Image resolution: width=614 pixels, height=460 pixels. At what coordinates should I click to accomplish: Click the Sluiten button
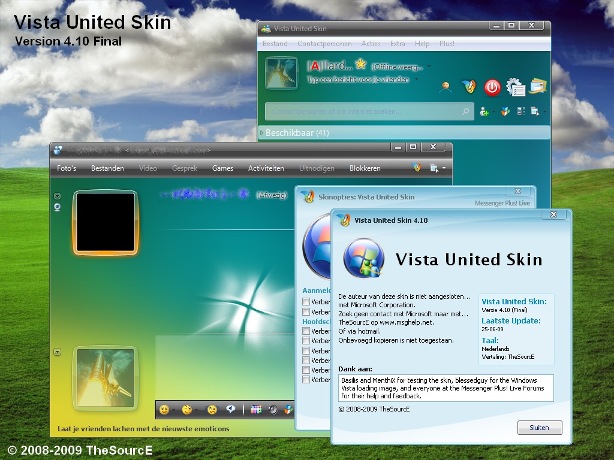[x=540, y=428]
